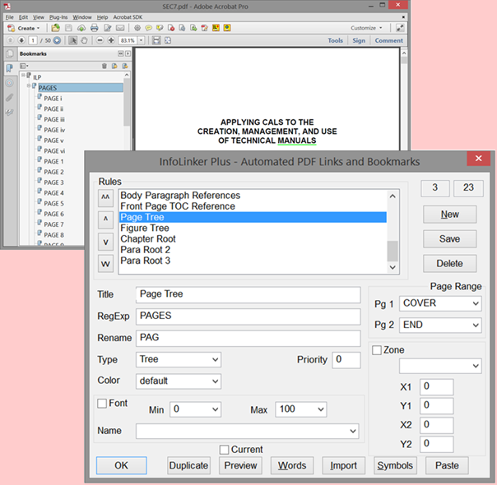Open the Comment pane in Acrobat

point(389,40)
